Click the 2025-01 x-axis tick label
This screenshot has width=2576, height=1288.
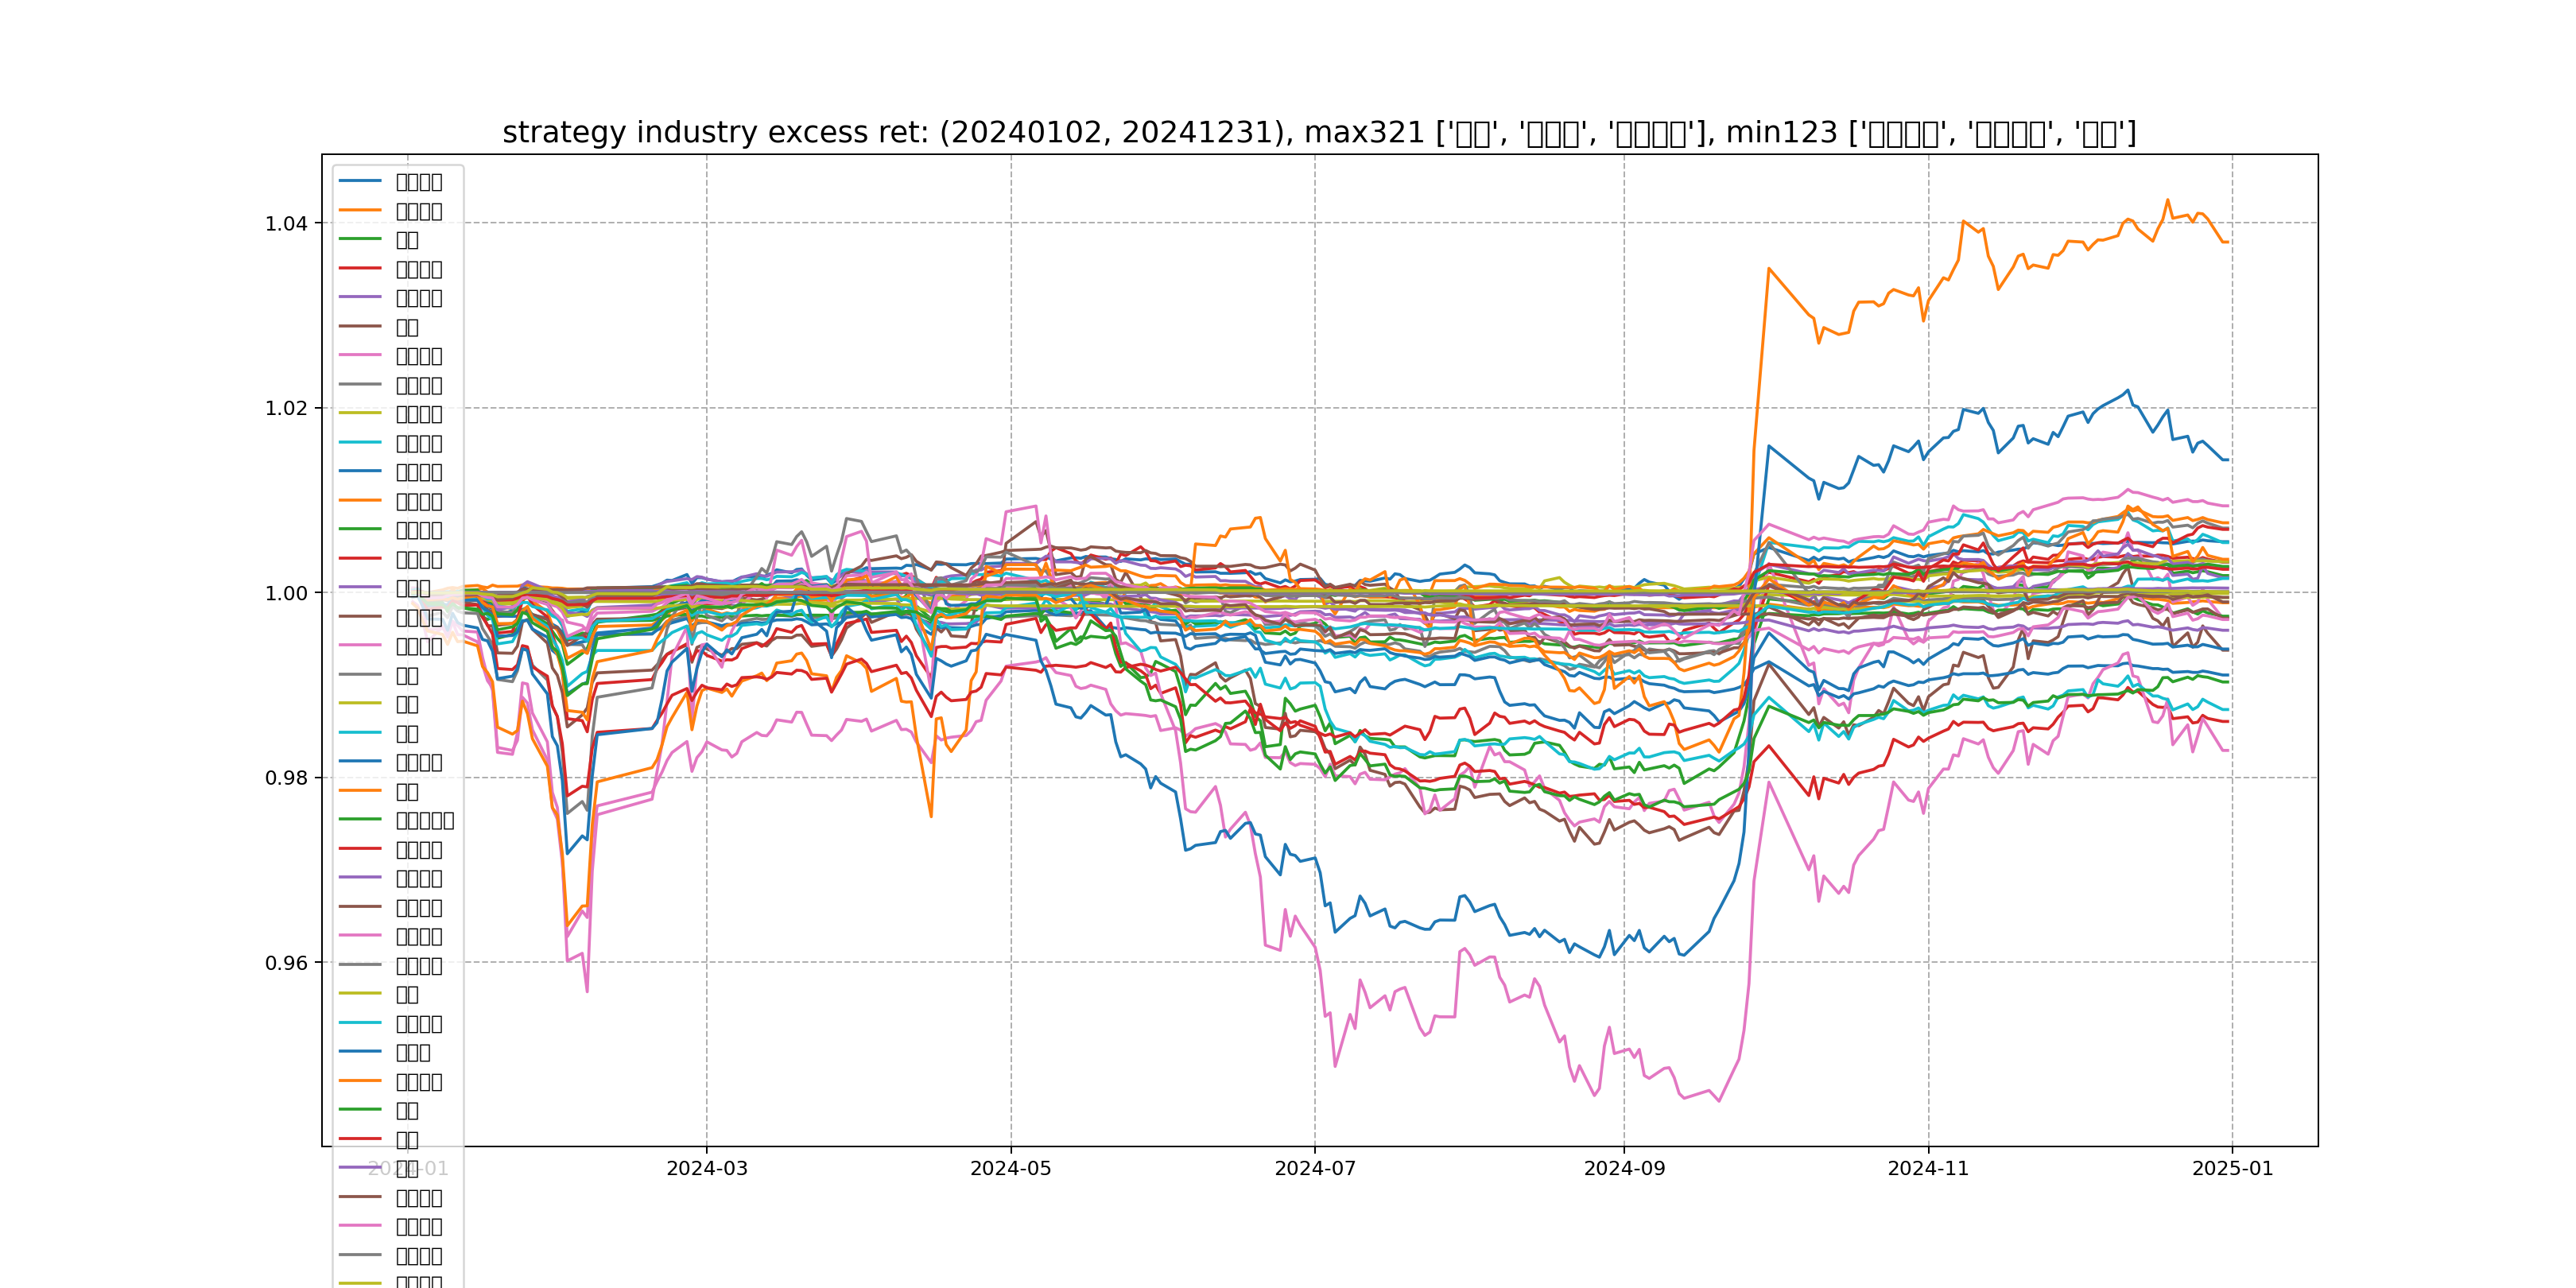pos(2232,1168)
